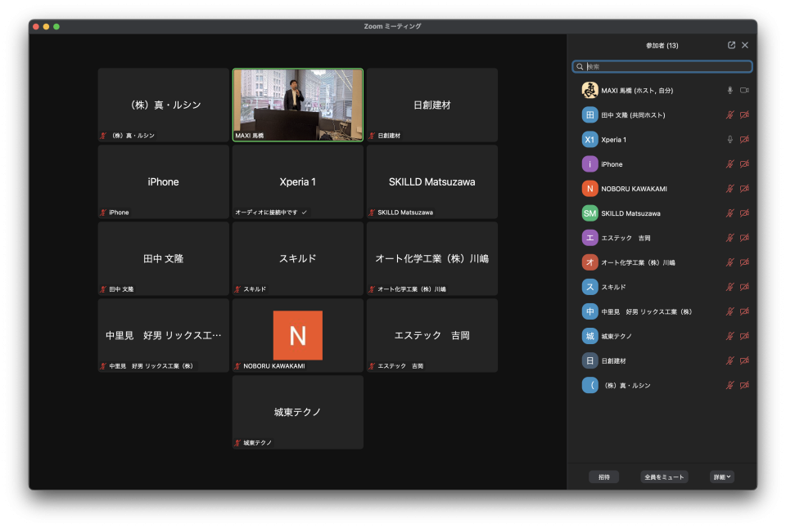Click the MAXI 馬橋 avatar in list
The height and width of the screenshot is (528, 786).
coord(589,91)
